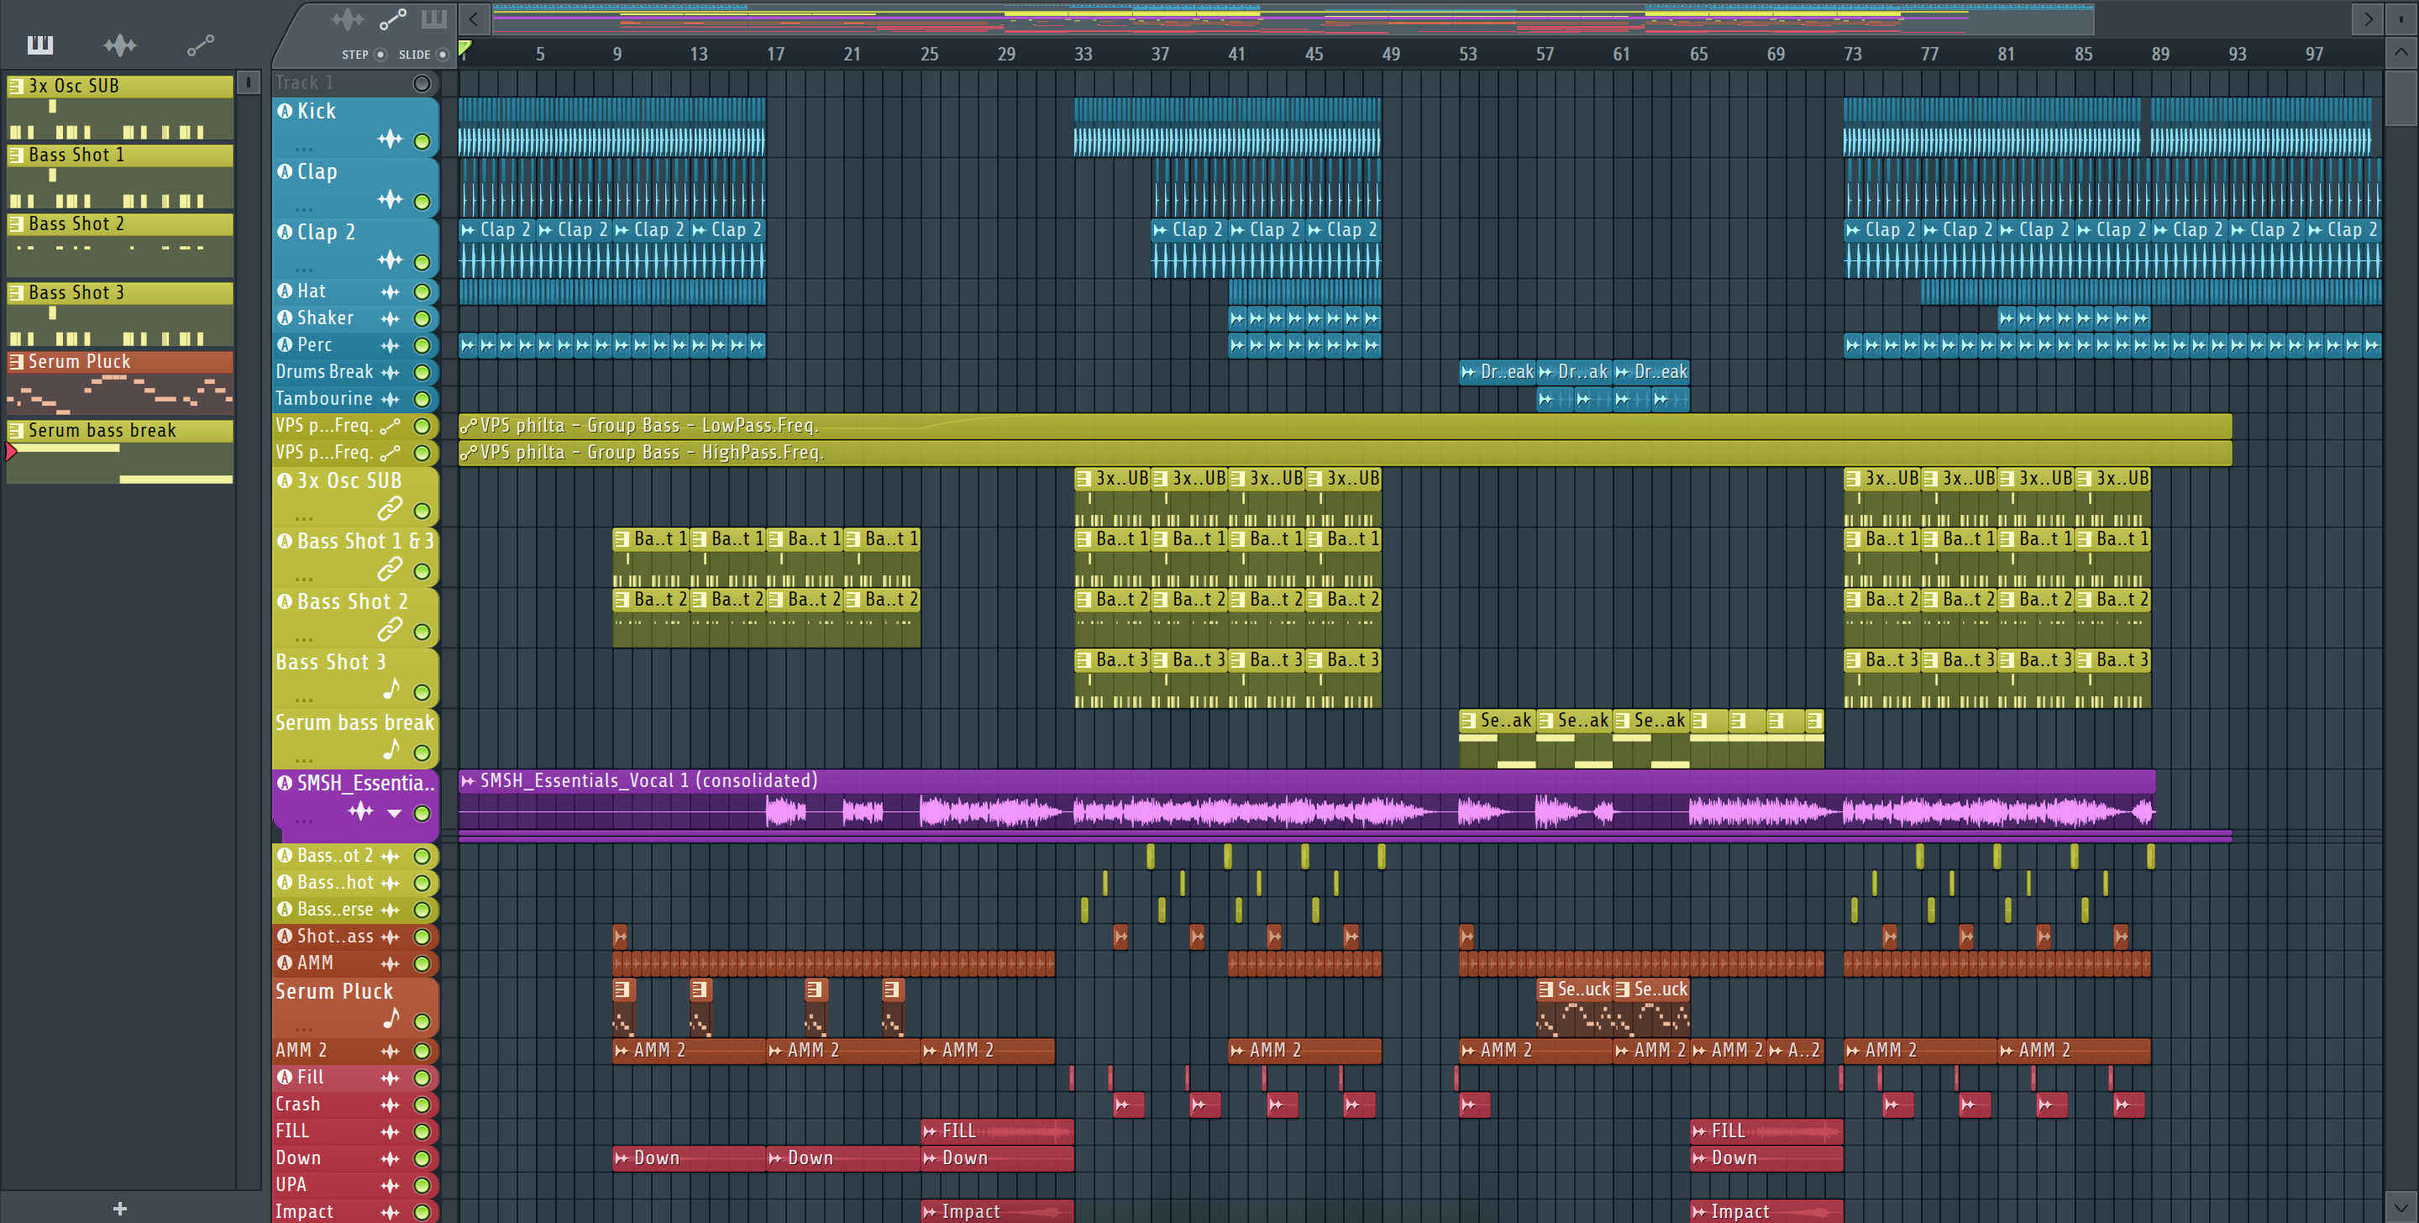Open VPS LowPass.Freq automation clip menu
Screen dimensions: 2419x1223
469,427
